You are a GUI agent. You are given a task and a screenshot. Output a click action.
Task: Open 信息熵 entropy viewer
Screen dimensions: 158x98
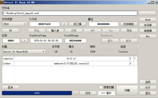coord(148,31)
